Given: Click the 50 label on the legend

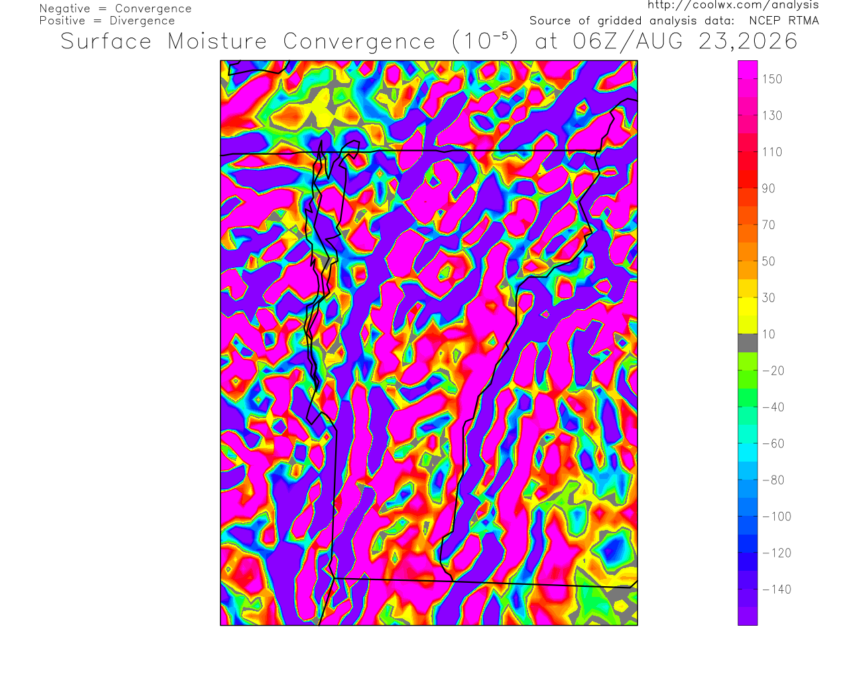Looking at the screenshot, I should (x=768, y=261).
